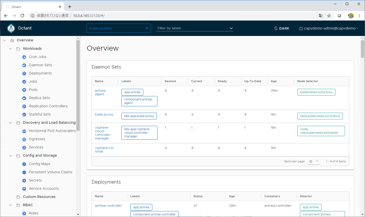Click the Octant logo icon

[x=11, y=28]
